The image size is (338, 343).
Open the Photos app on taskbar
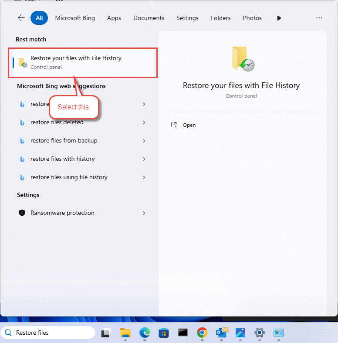click(x=240, y=333)
